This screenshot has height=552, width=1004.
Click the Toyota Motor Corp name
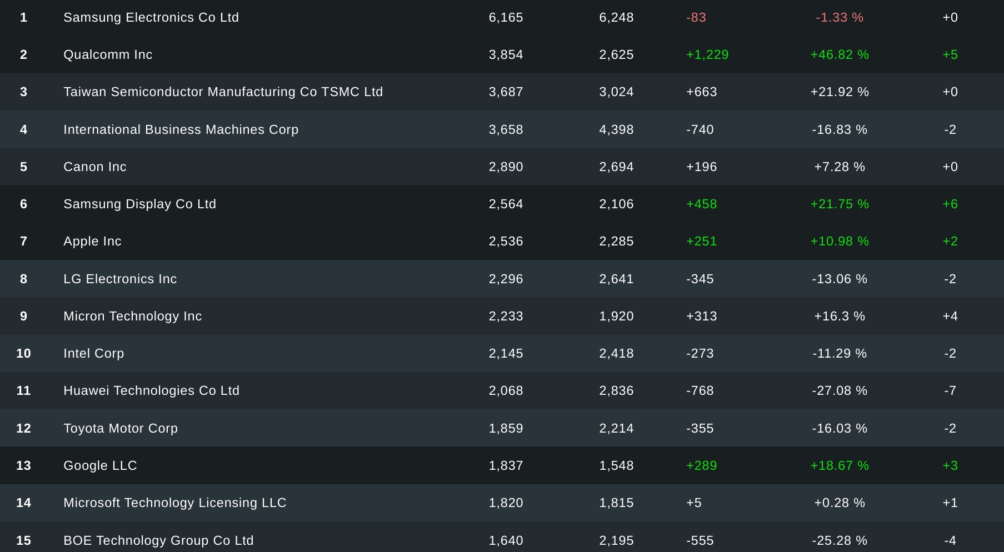pos(121,428)
